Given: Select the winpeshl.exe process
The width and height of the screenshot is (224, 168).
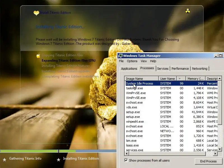Looking at the screenshot, I should click(171, 122).
